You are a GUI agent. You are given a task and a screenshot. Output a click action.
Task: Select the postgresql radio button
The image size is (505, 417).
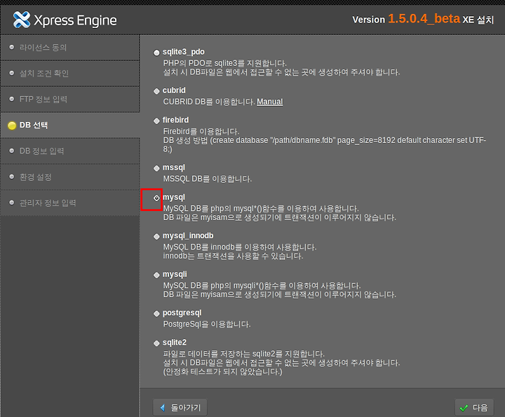[x=156, y=313]
